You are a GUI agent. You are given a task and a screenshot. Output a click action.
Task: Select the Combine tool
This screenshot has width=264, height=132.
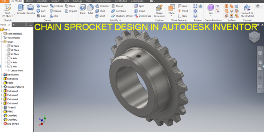119,11
